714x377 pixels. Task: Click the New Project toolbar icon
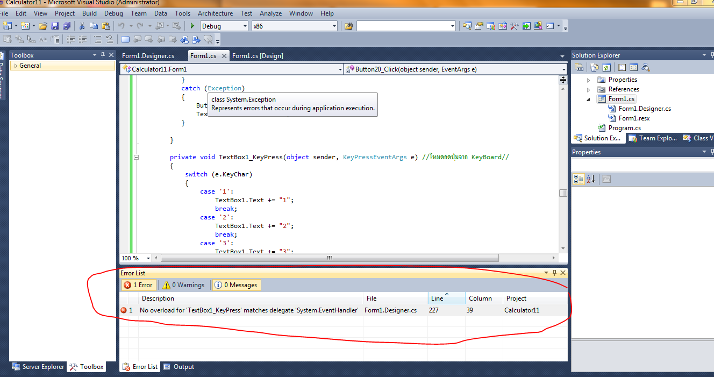point(7,26)
